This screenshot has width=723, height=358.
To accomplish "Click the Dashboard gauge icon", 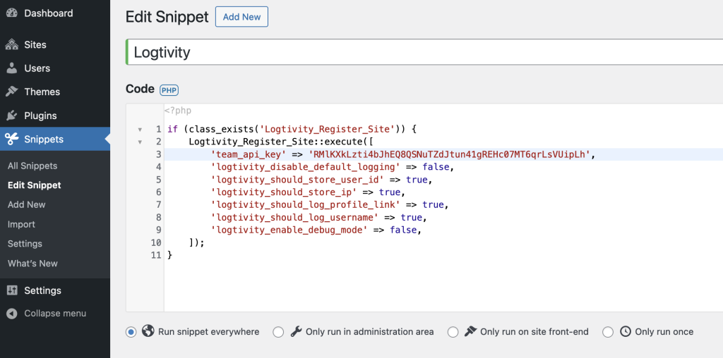I will tap(12, 13).
